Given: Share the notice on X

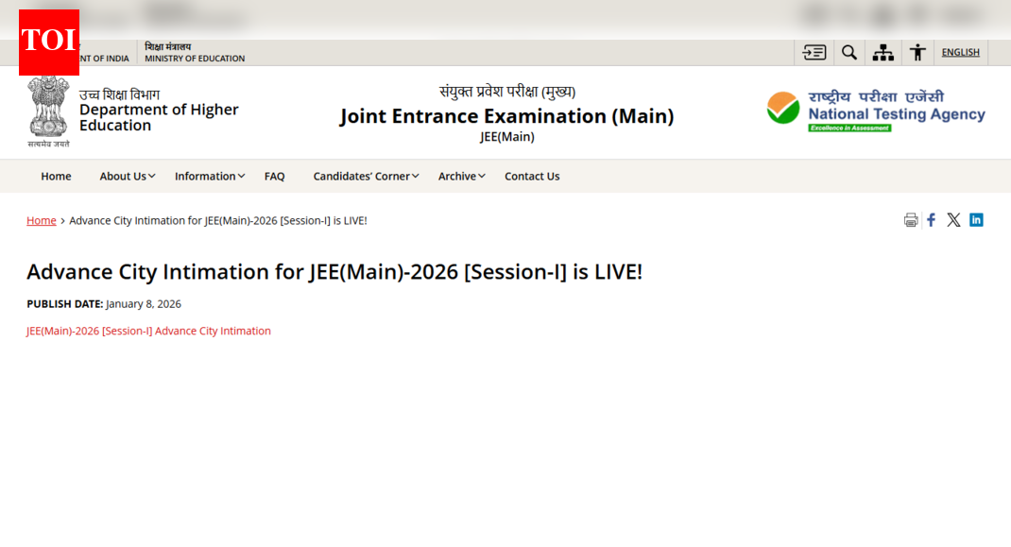Looking at the screenshot, I should (953, 219).
